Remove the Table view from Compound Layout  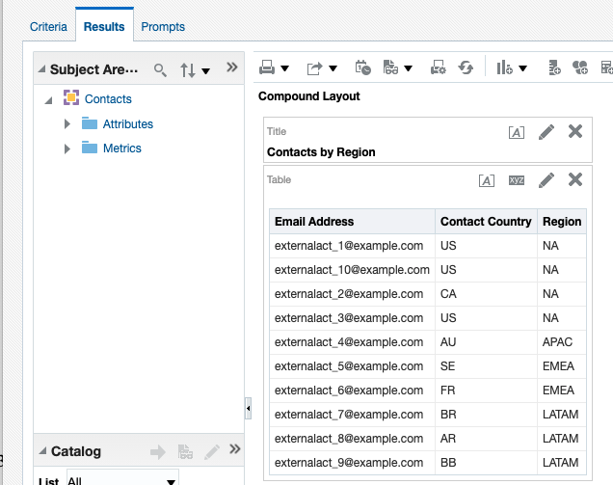pos(575,179)
